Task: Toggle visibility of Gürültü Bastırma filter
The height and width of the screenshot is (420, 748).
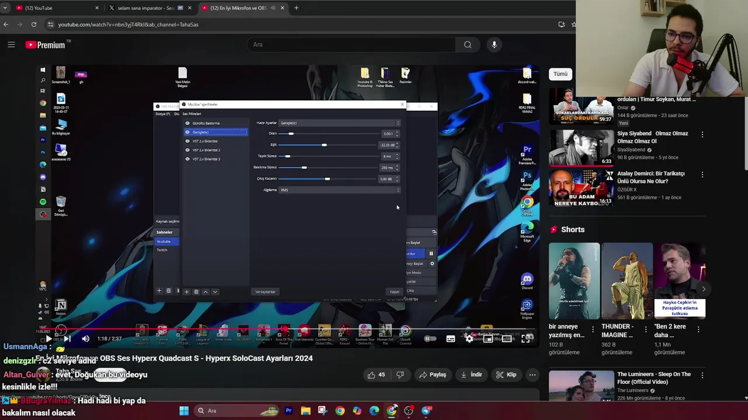Action: tap(188, 123)
